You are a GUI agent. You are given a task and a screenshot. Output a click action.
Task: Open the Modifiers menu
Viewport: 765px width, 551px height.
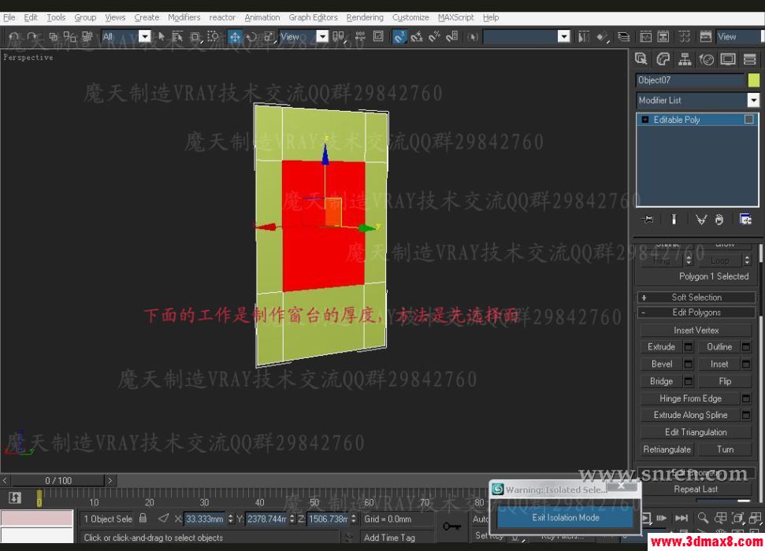[184, 17]
